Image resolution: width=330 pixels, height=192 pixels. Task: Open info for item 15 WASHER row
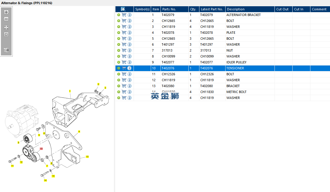tap(129, 98)
